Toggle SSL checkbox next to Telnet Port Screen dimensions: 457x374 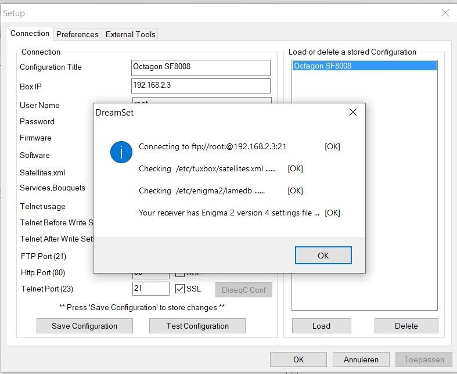coord(180,289)
